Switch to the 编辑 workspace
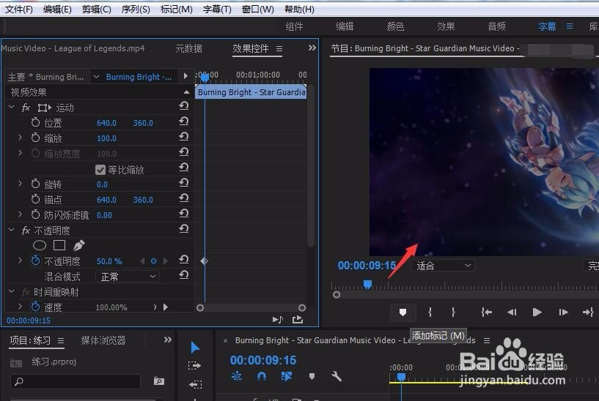Viewport: 599px width, 401px height. click(x=345, y=26)
